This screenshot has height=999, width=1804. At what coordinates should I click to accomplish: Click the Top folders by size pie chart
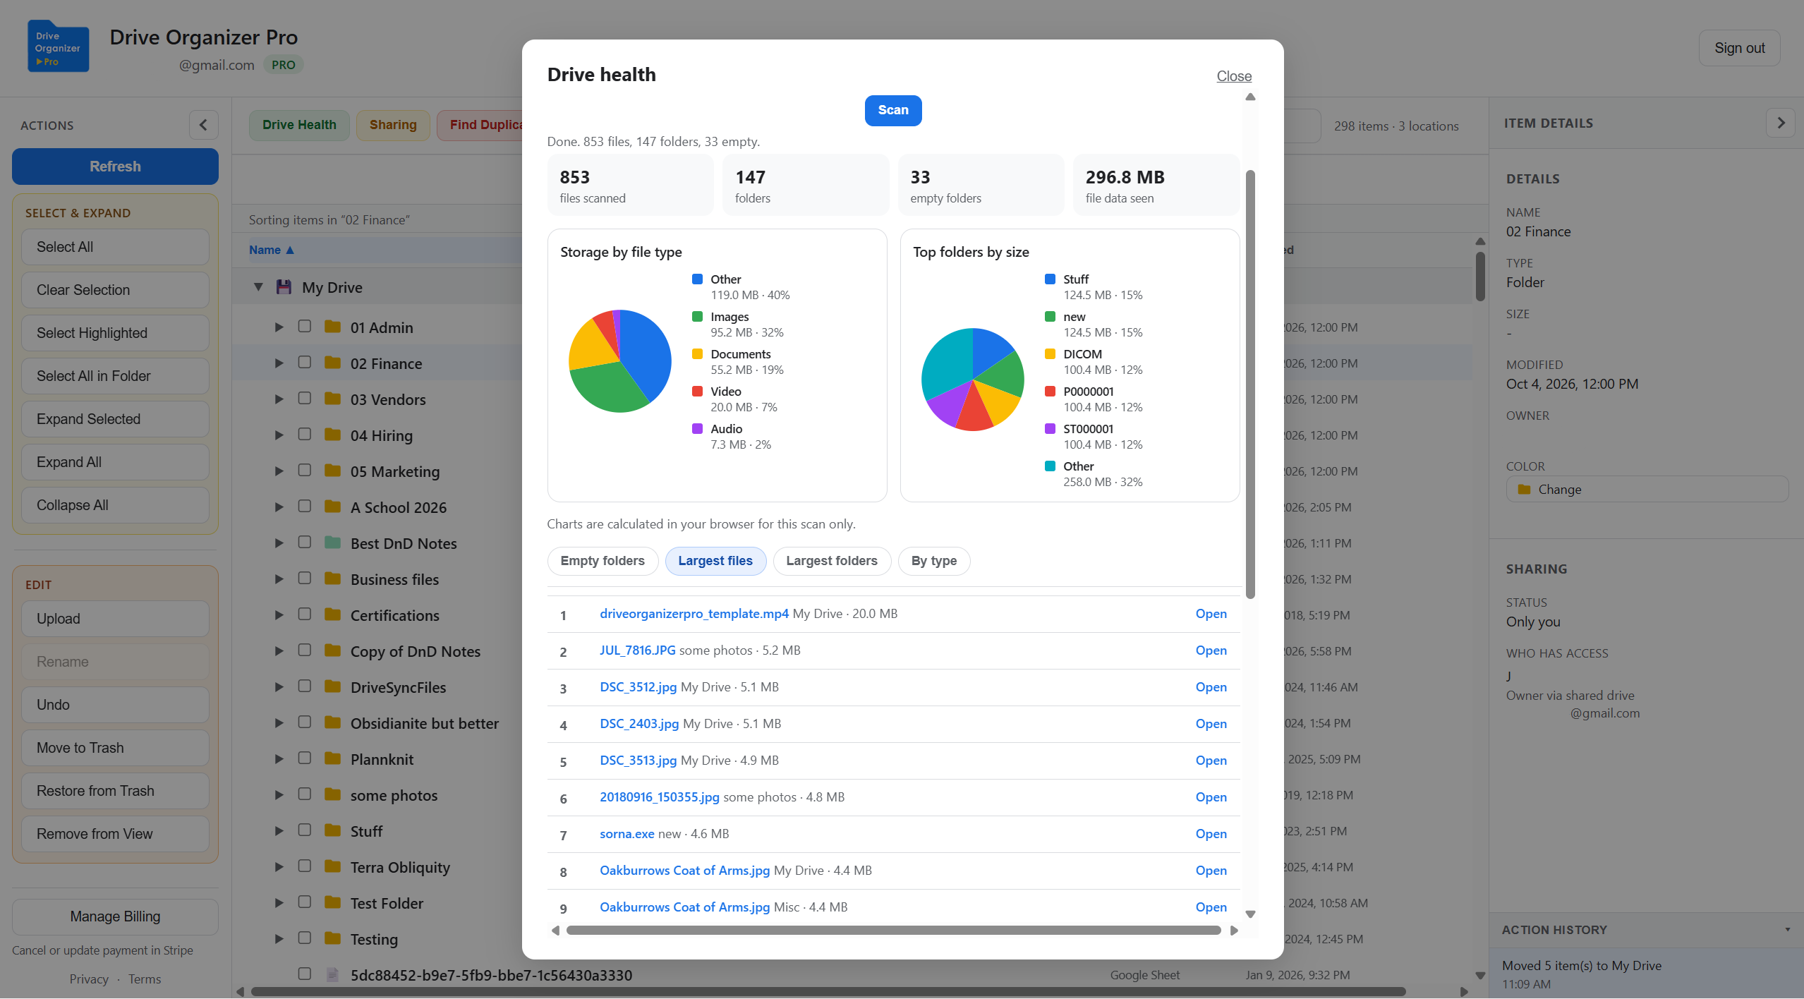click(972, 380)
